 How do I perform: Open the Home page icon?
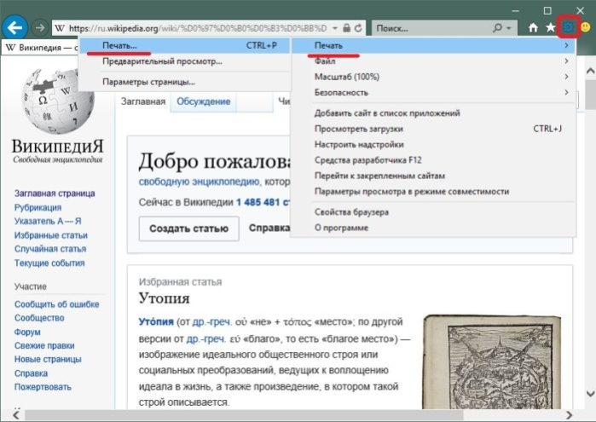533,27
